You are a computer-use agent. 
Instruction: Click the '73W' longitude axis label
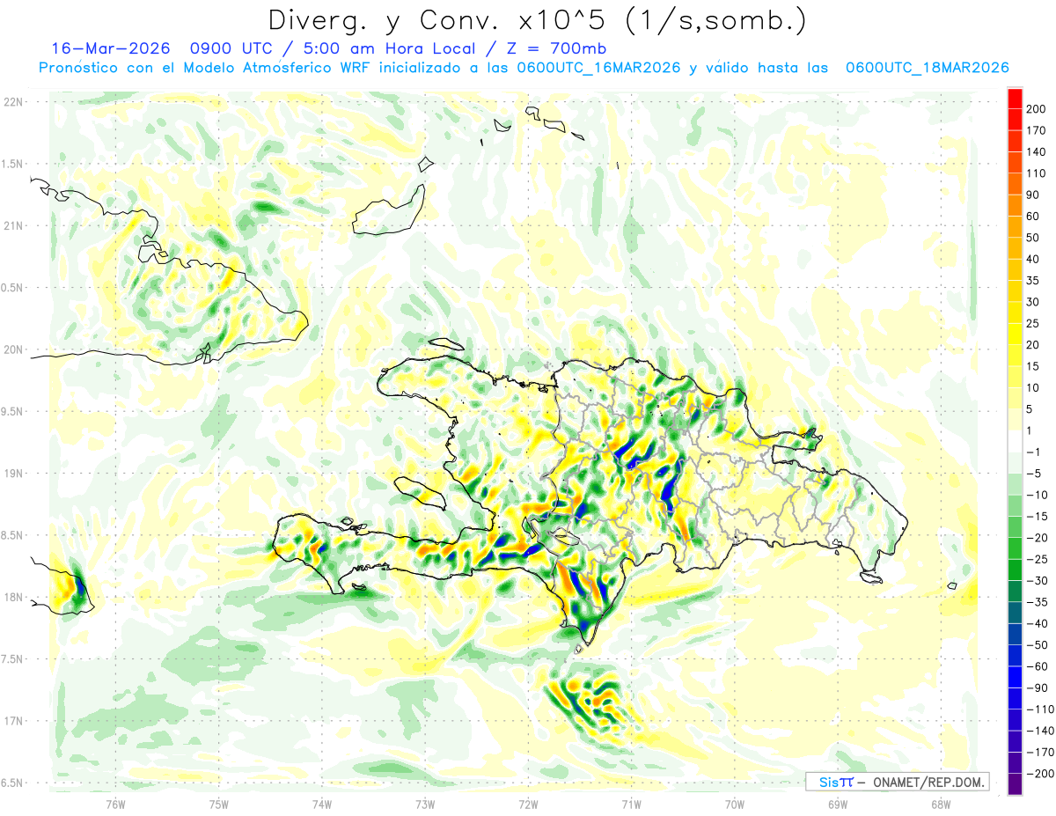pos(425,803)
